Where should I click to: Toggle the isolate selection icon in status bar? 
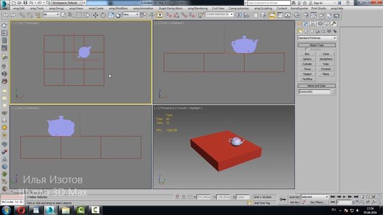pos(177,196)
